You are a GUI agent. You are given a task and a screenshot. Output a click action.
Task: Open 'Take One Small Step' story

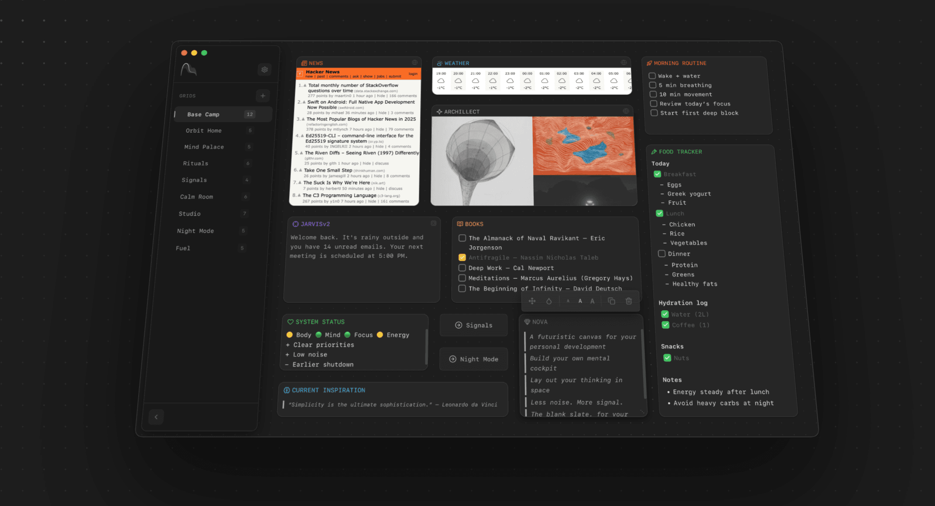tap(328, 170)
